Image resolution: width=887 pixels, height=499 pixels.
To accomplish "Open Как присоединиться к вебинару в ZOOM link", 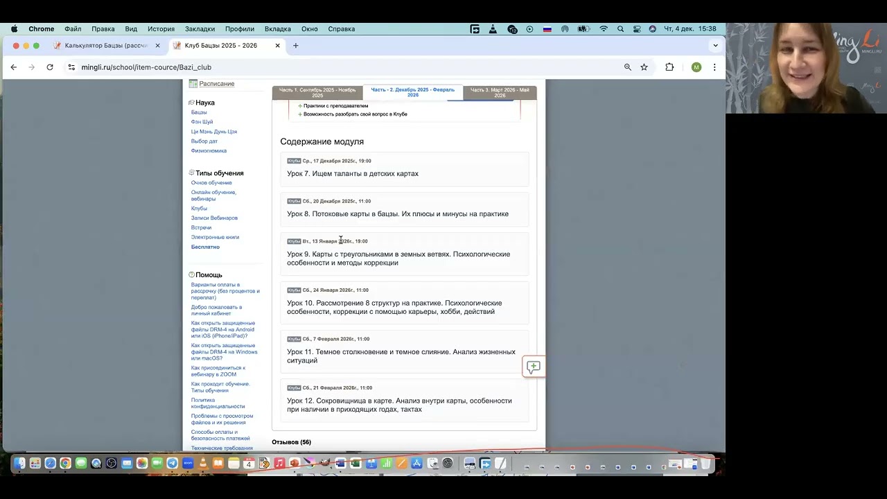I will (x=218, y=371).
